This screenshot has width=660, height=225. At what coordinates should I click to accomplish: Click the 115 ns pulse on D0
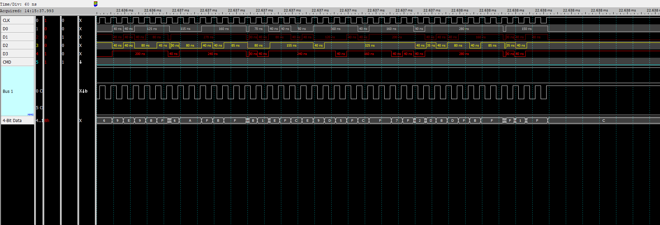pos(185,29)
